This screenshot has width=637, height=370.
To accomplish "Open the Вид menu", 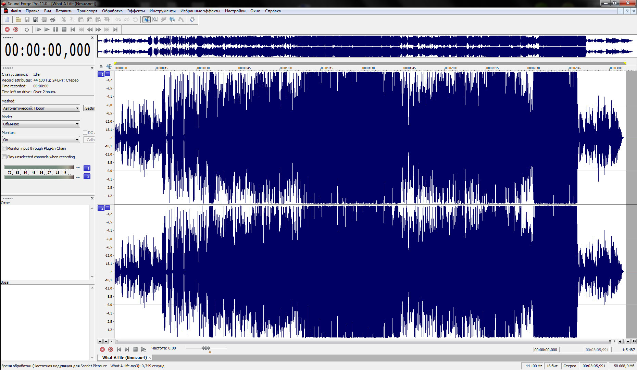I will pos(48,11).
